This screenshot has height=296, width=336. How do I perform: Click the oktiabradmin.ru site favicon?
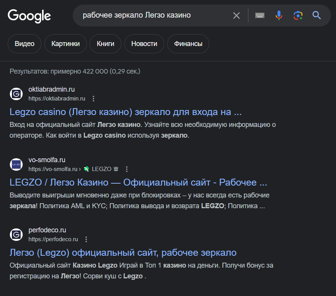tap(16, 94)
